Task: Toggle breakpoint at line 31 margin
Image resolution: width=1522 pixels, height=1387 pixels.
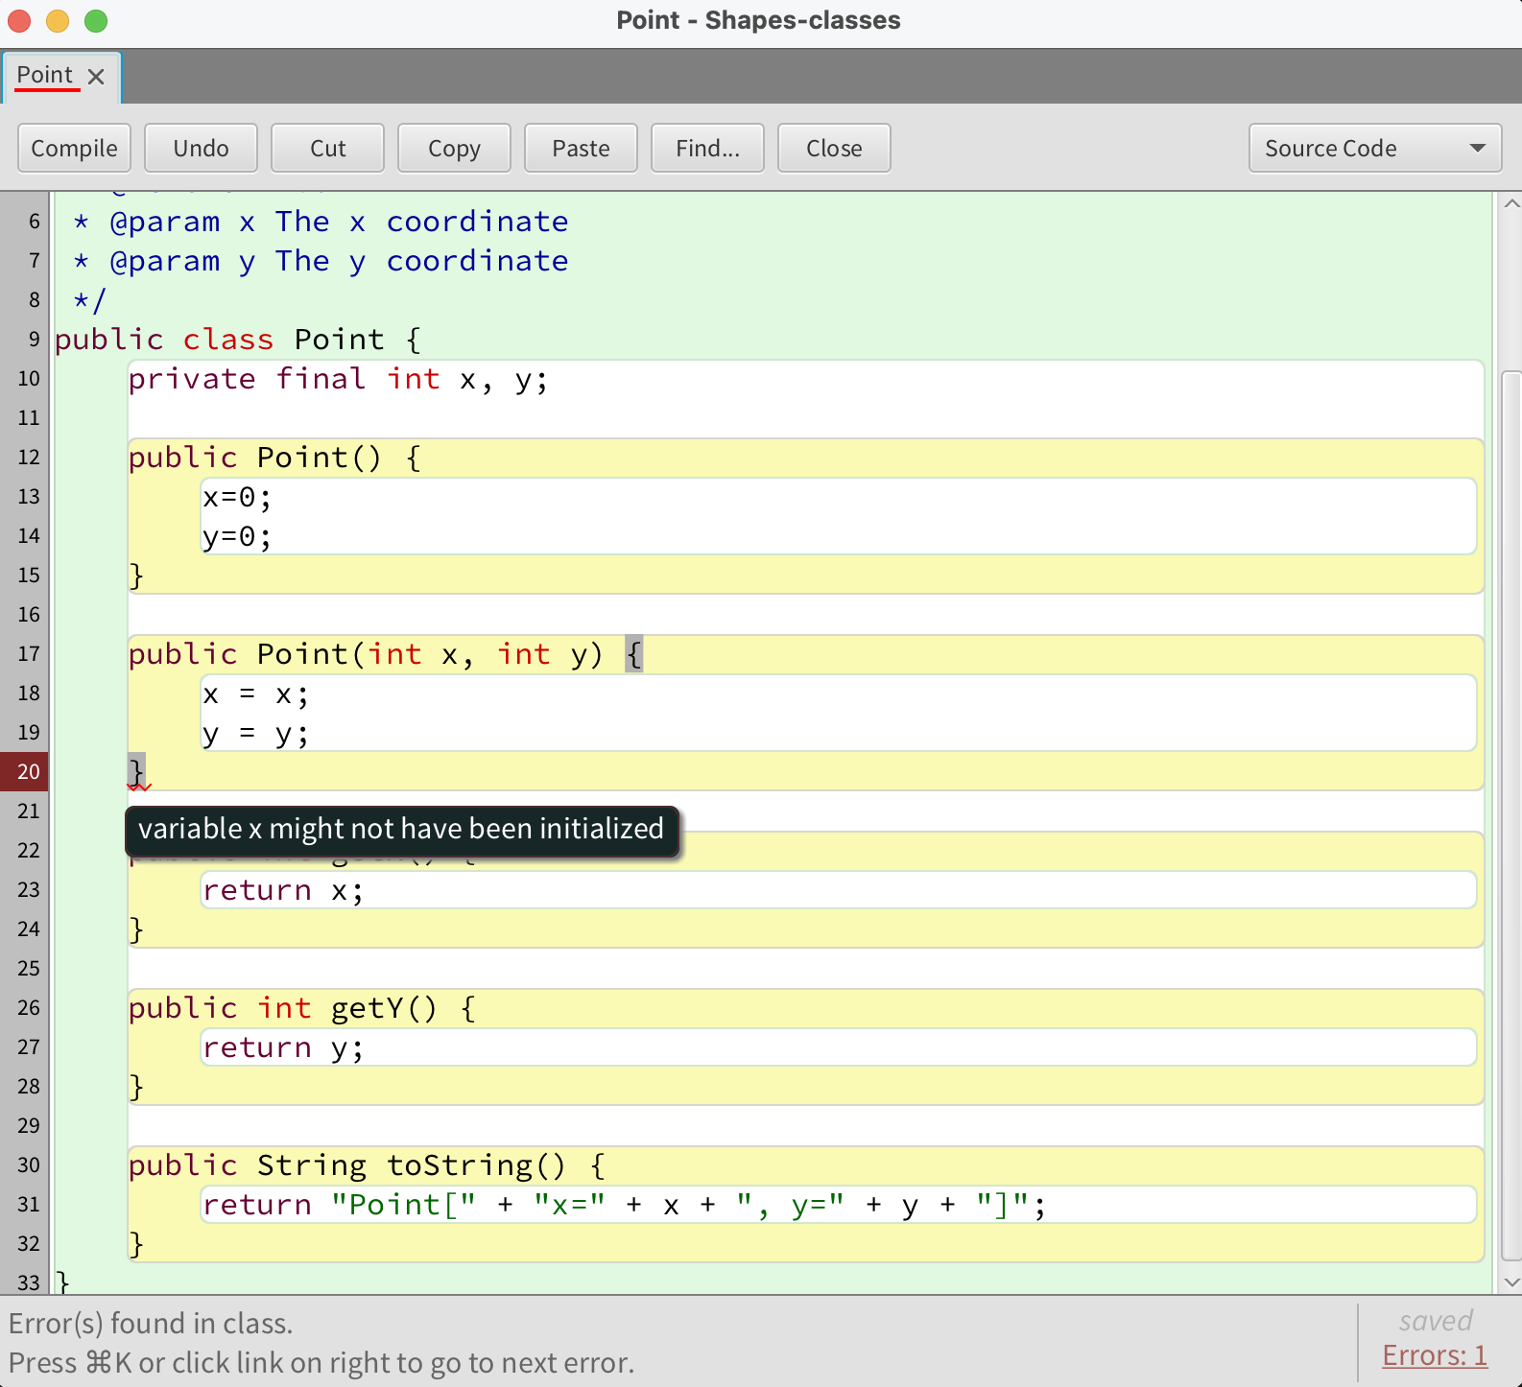Action: coord(27,1205)
